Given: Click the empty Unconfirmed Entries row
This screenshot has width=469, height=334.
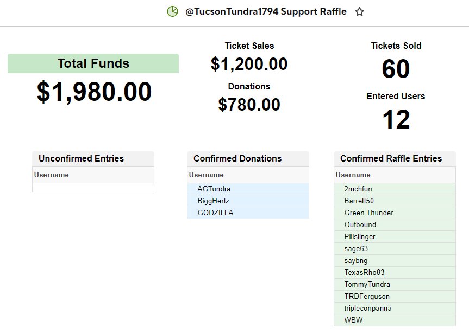Looking at the screenshot, I should [93, 188].
